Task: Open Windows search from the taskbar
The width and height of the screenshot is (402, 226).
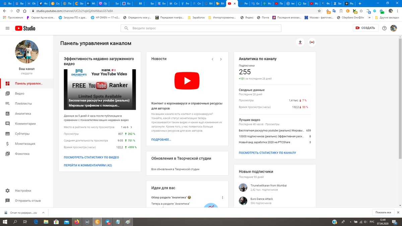Action: click(x=15, y=222)
